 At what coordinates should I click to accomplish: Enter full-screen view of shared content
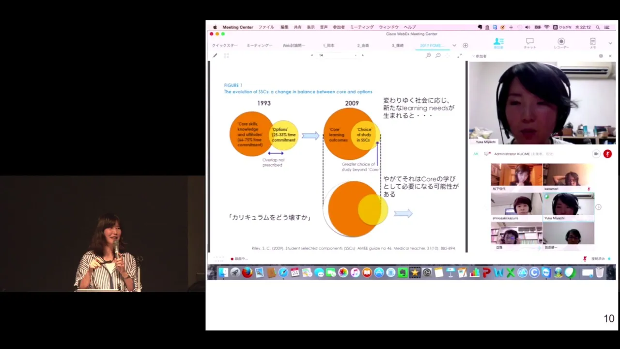pos(459,56)
